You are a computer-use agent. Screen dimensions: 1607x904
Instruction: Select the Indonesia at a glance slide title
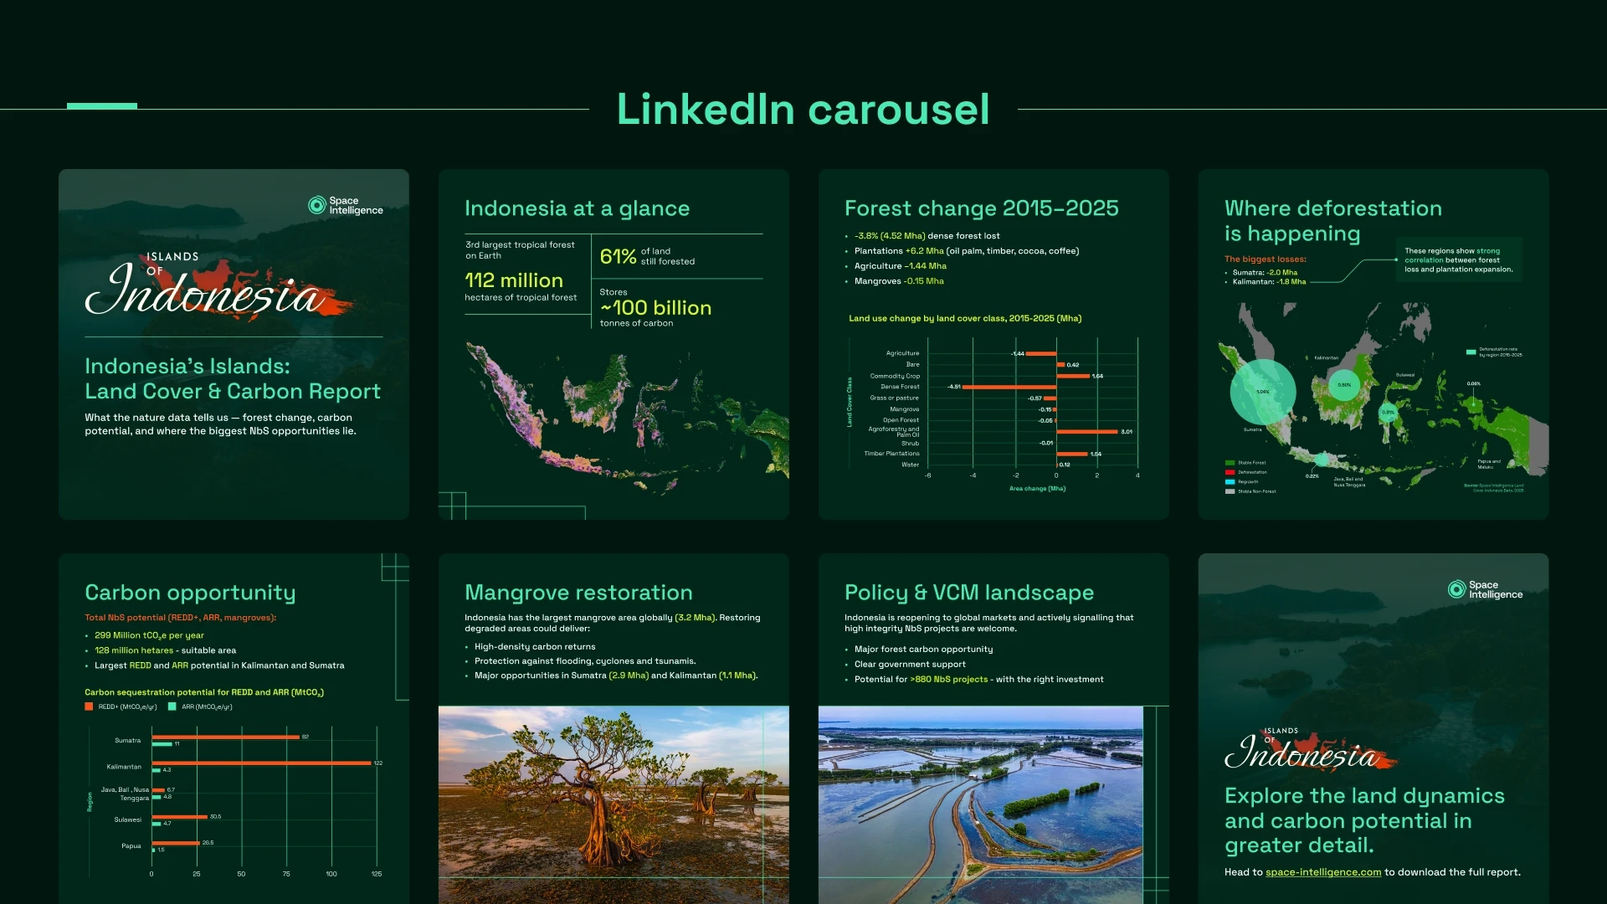(x=577, y=208)
